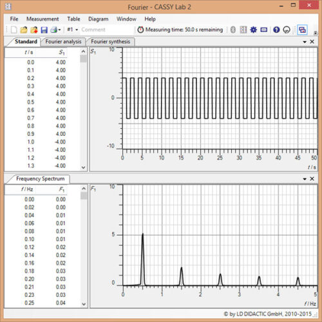The width and height of the screenshot is (322, 322).
Task: Click the Comment input field
Action: pyautogui.click(x=108, y=30)
